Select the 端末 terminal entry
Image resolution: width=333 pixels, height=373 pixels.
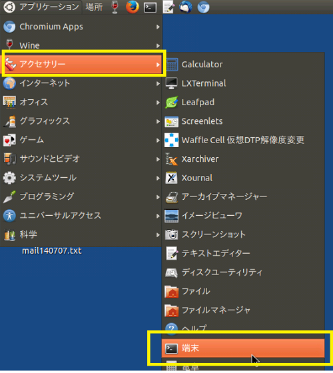(243, 348)
